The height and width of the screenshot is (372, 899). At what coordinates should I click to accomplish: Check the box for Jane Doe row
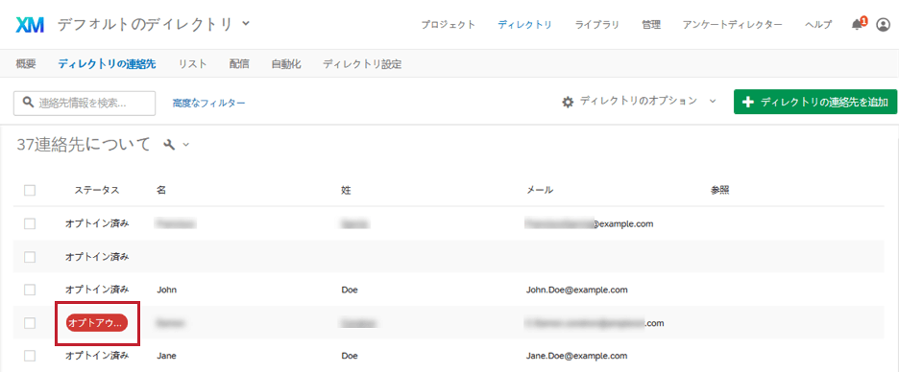(30, 356)
